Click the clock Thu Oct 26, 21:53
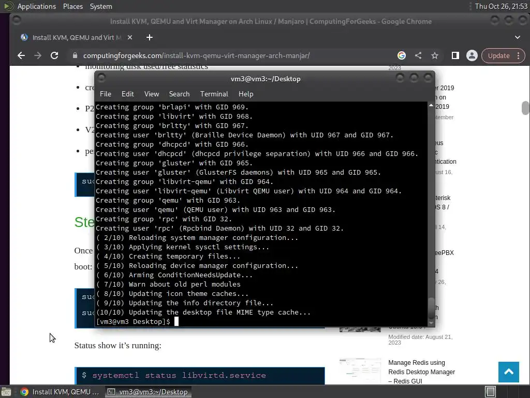The height and width of the screenshot is (398, 530). (501, 6)
